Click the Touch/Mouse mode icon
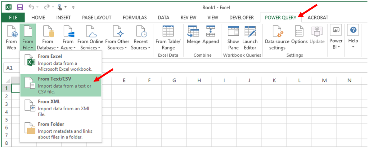The width and height of the screenshot is (369, 149). 60,7
